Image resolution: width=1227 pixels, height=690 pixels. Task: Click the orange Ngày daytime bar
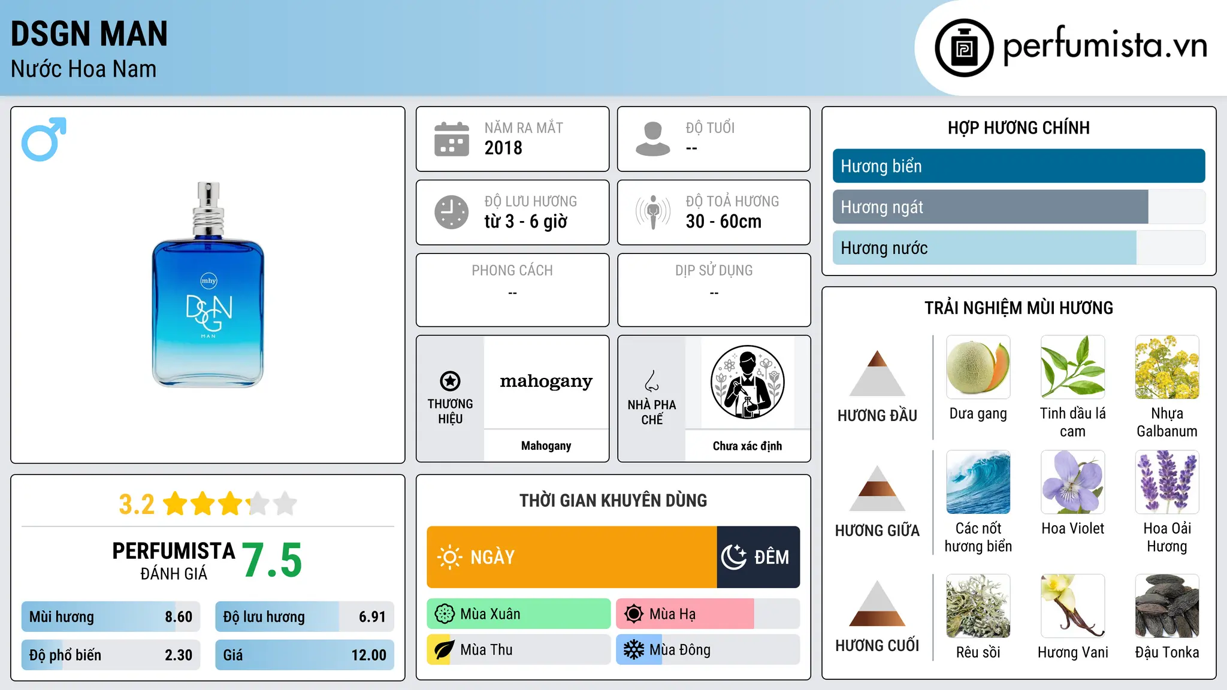[572, 557]
